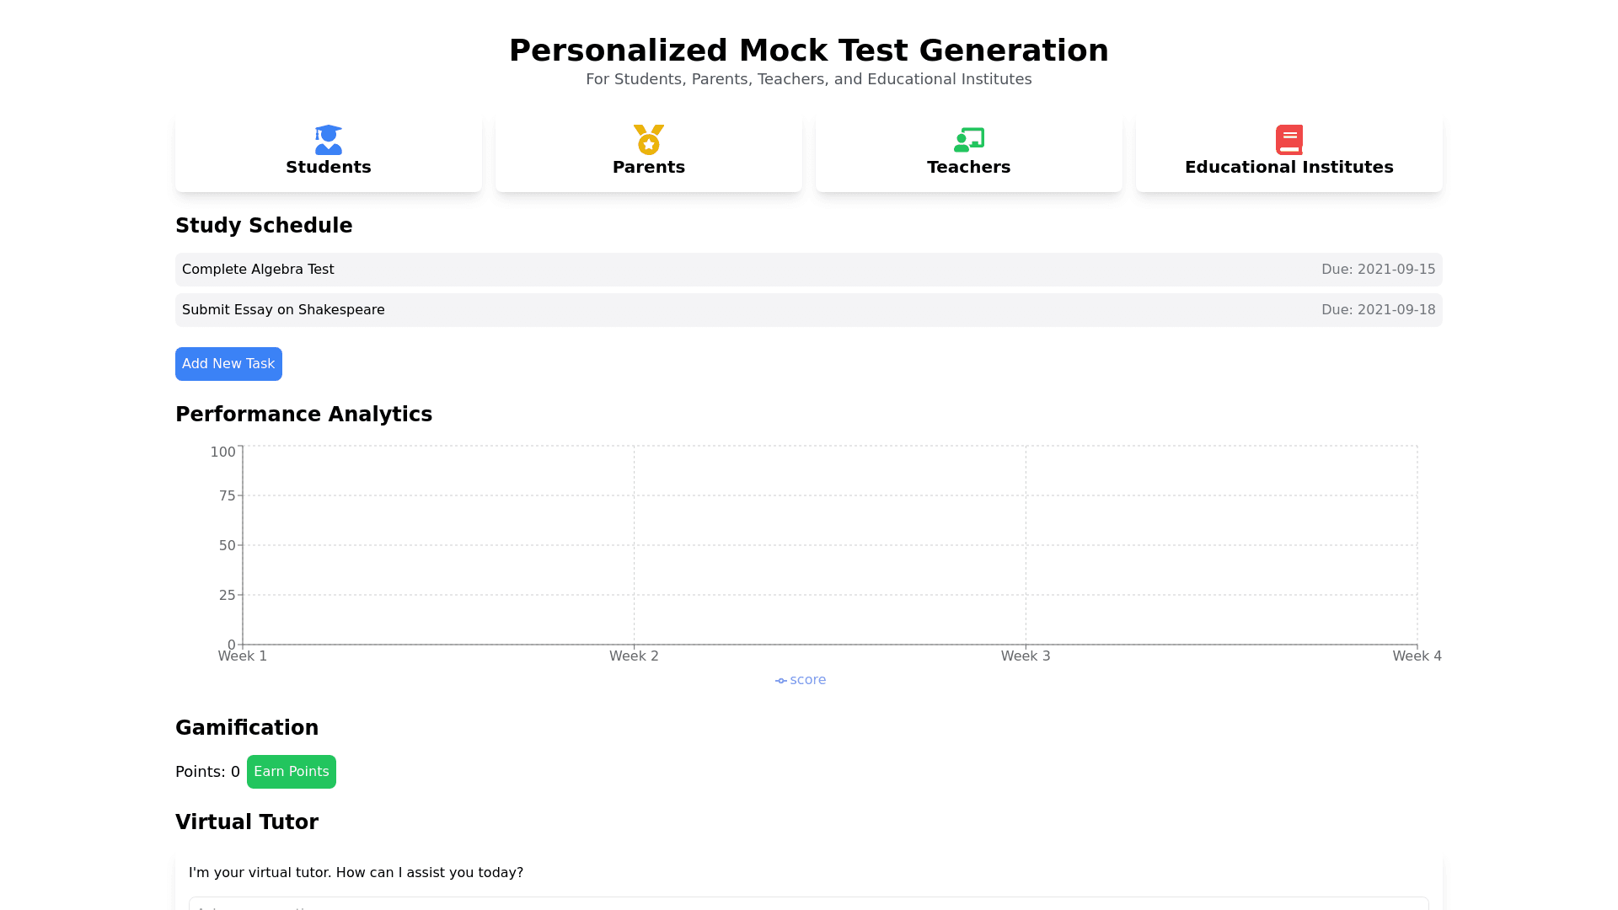The width and height of the screenshot is (1618, 910).
Task: Click the red book Educational Institutes icon
Action: [x=1289, y=140]
